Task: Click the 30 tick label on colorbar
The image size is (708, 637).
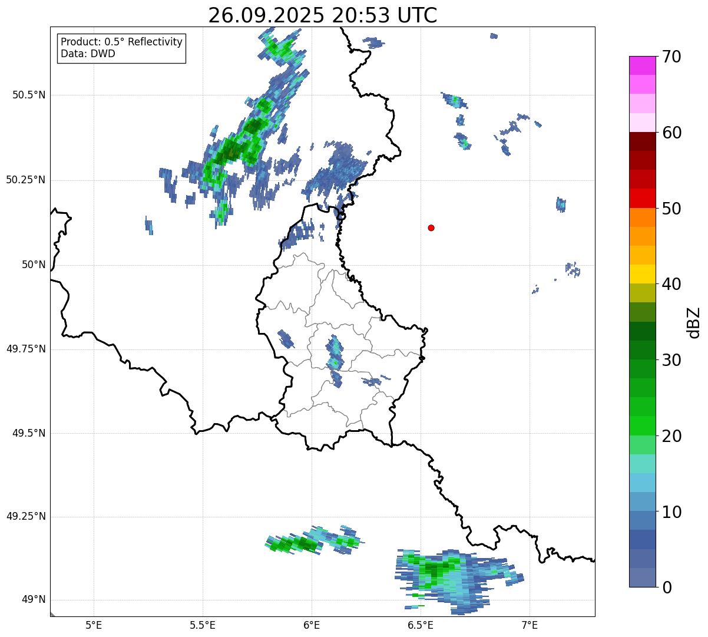Action: pyautogui.click(x=671, y=360)
